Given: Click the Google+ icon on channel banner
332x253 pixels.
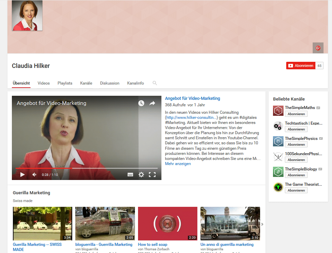Looking at the screenshot, I should point(318,48).
